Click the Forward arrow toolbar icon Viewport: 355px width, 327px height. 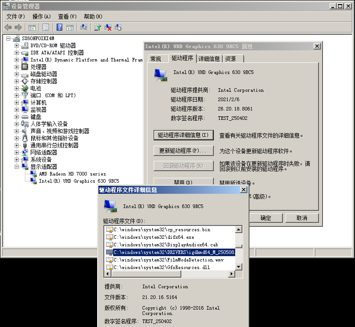(18, 28)
